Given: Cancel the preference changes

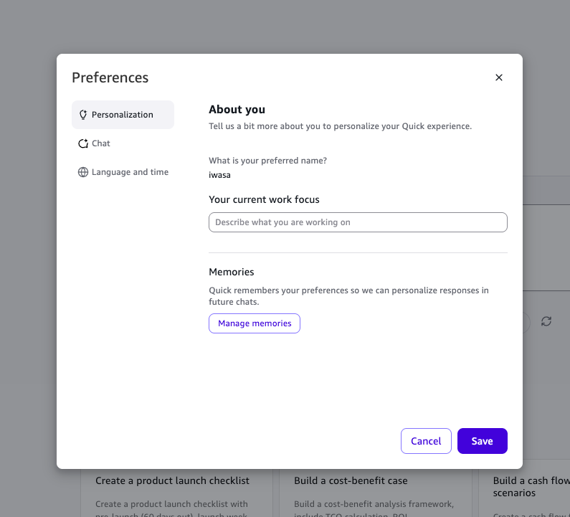Looking at the screenshot, I should point(426,441).
